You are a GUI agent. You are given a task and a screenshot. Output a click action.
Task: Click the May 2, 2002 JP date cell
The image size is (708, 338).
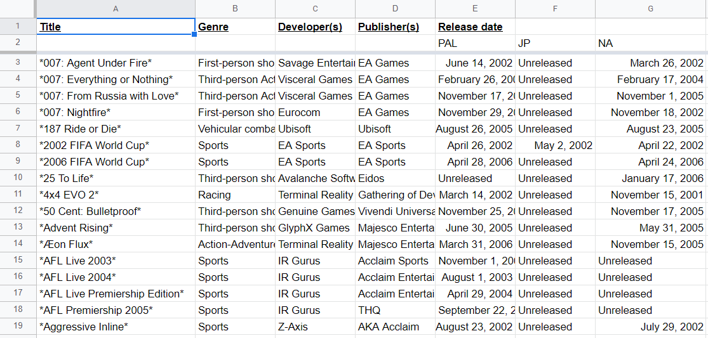[555, 146]
